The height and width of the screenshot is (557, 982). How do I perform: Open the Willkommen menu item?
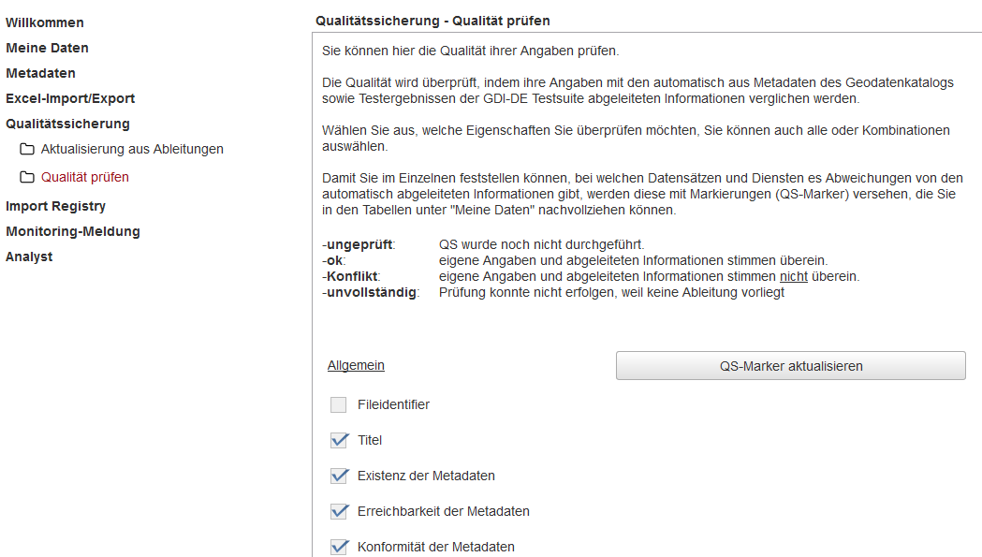point(45,22)
